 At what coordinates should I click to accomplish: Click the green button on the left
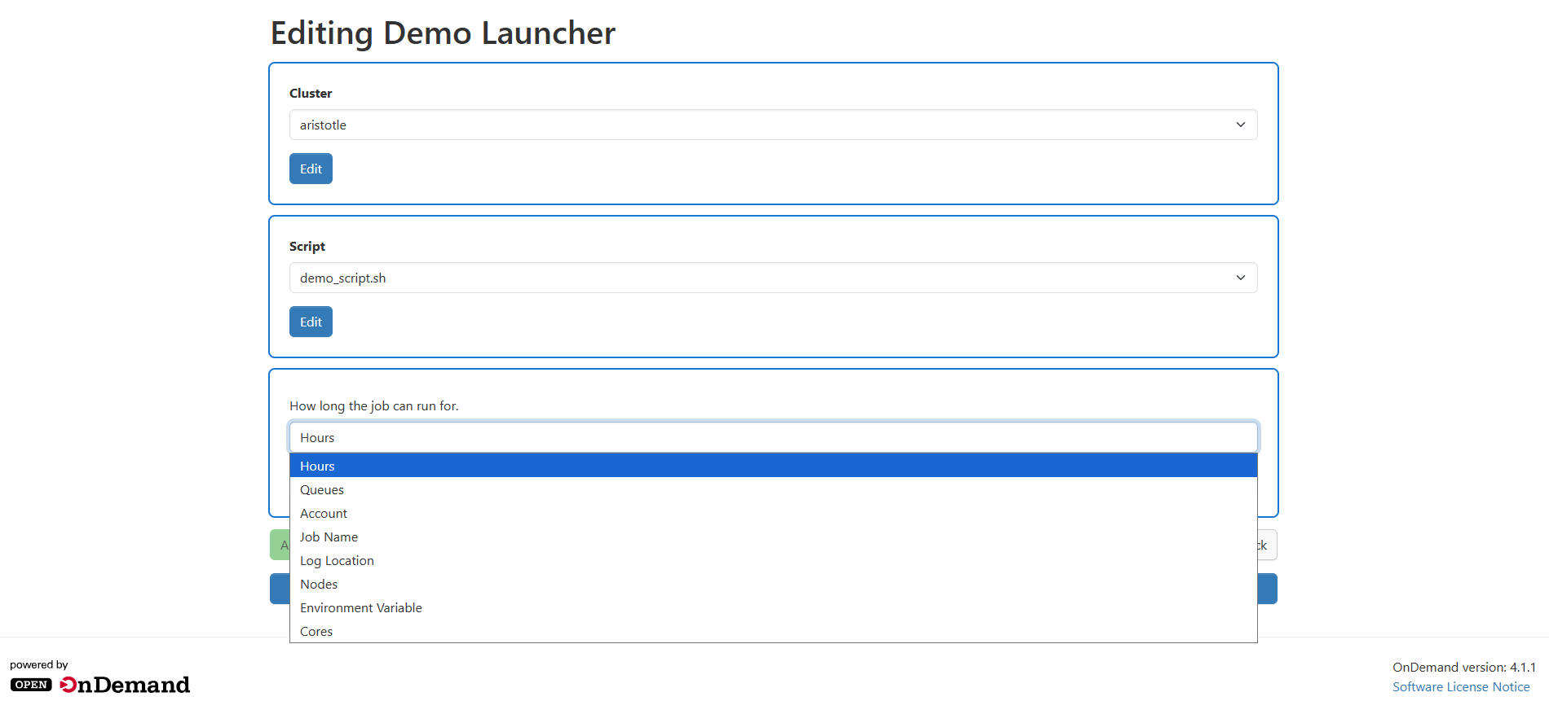point(280,545)
